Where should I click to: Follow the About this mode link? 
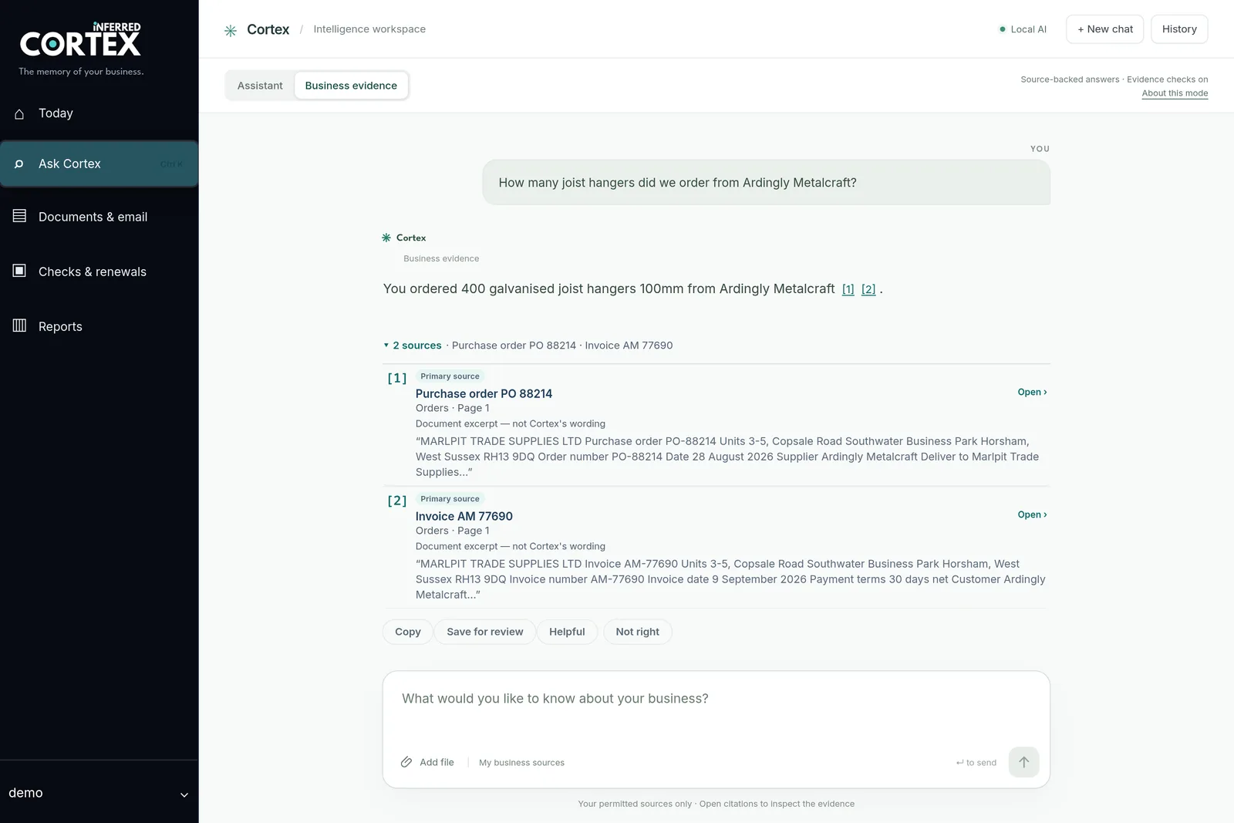point(1175,93)
